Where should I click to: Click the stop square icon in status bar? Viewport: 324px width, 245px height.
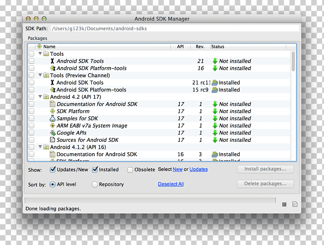click(x=284, y=205)
